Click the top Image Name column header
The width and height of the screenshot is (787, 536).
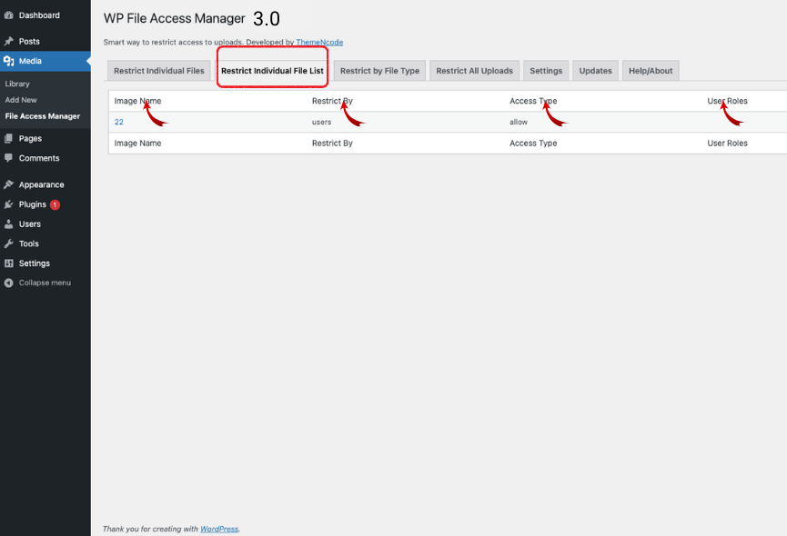137,101
